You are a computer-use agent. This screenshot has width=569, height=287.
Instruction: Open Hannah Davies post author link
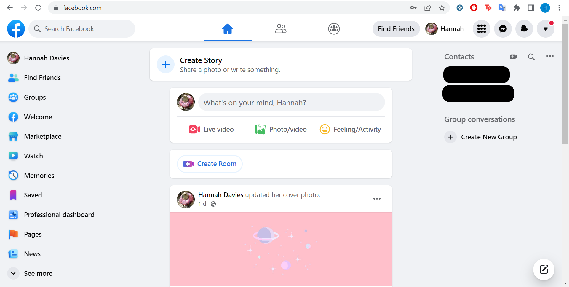[221, 195]
